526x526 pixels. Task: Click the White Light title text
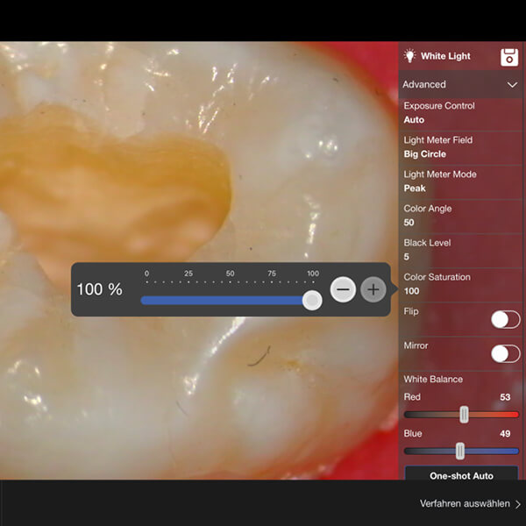pos(445,56)
